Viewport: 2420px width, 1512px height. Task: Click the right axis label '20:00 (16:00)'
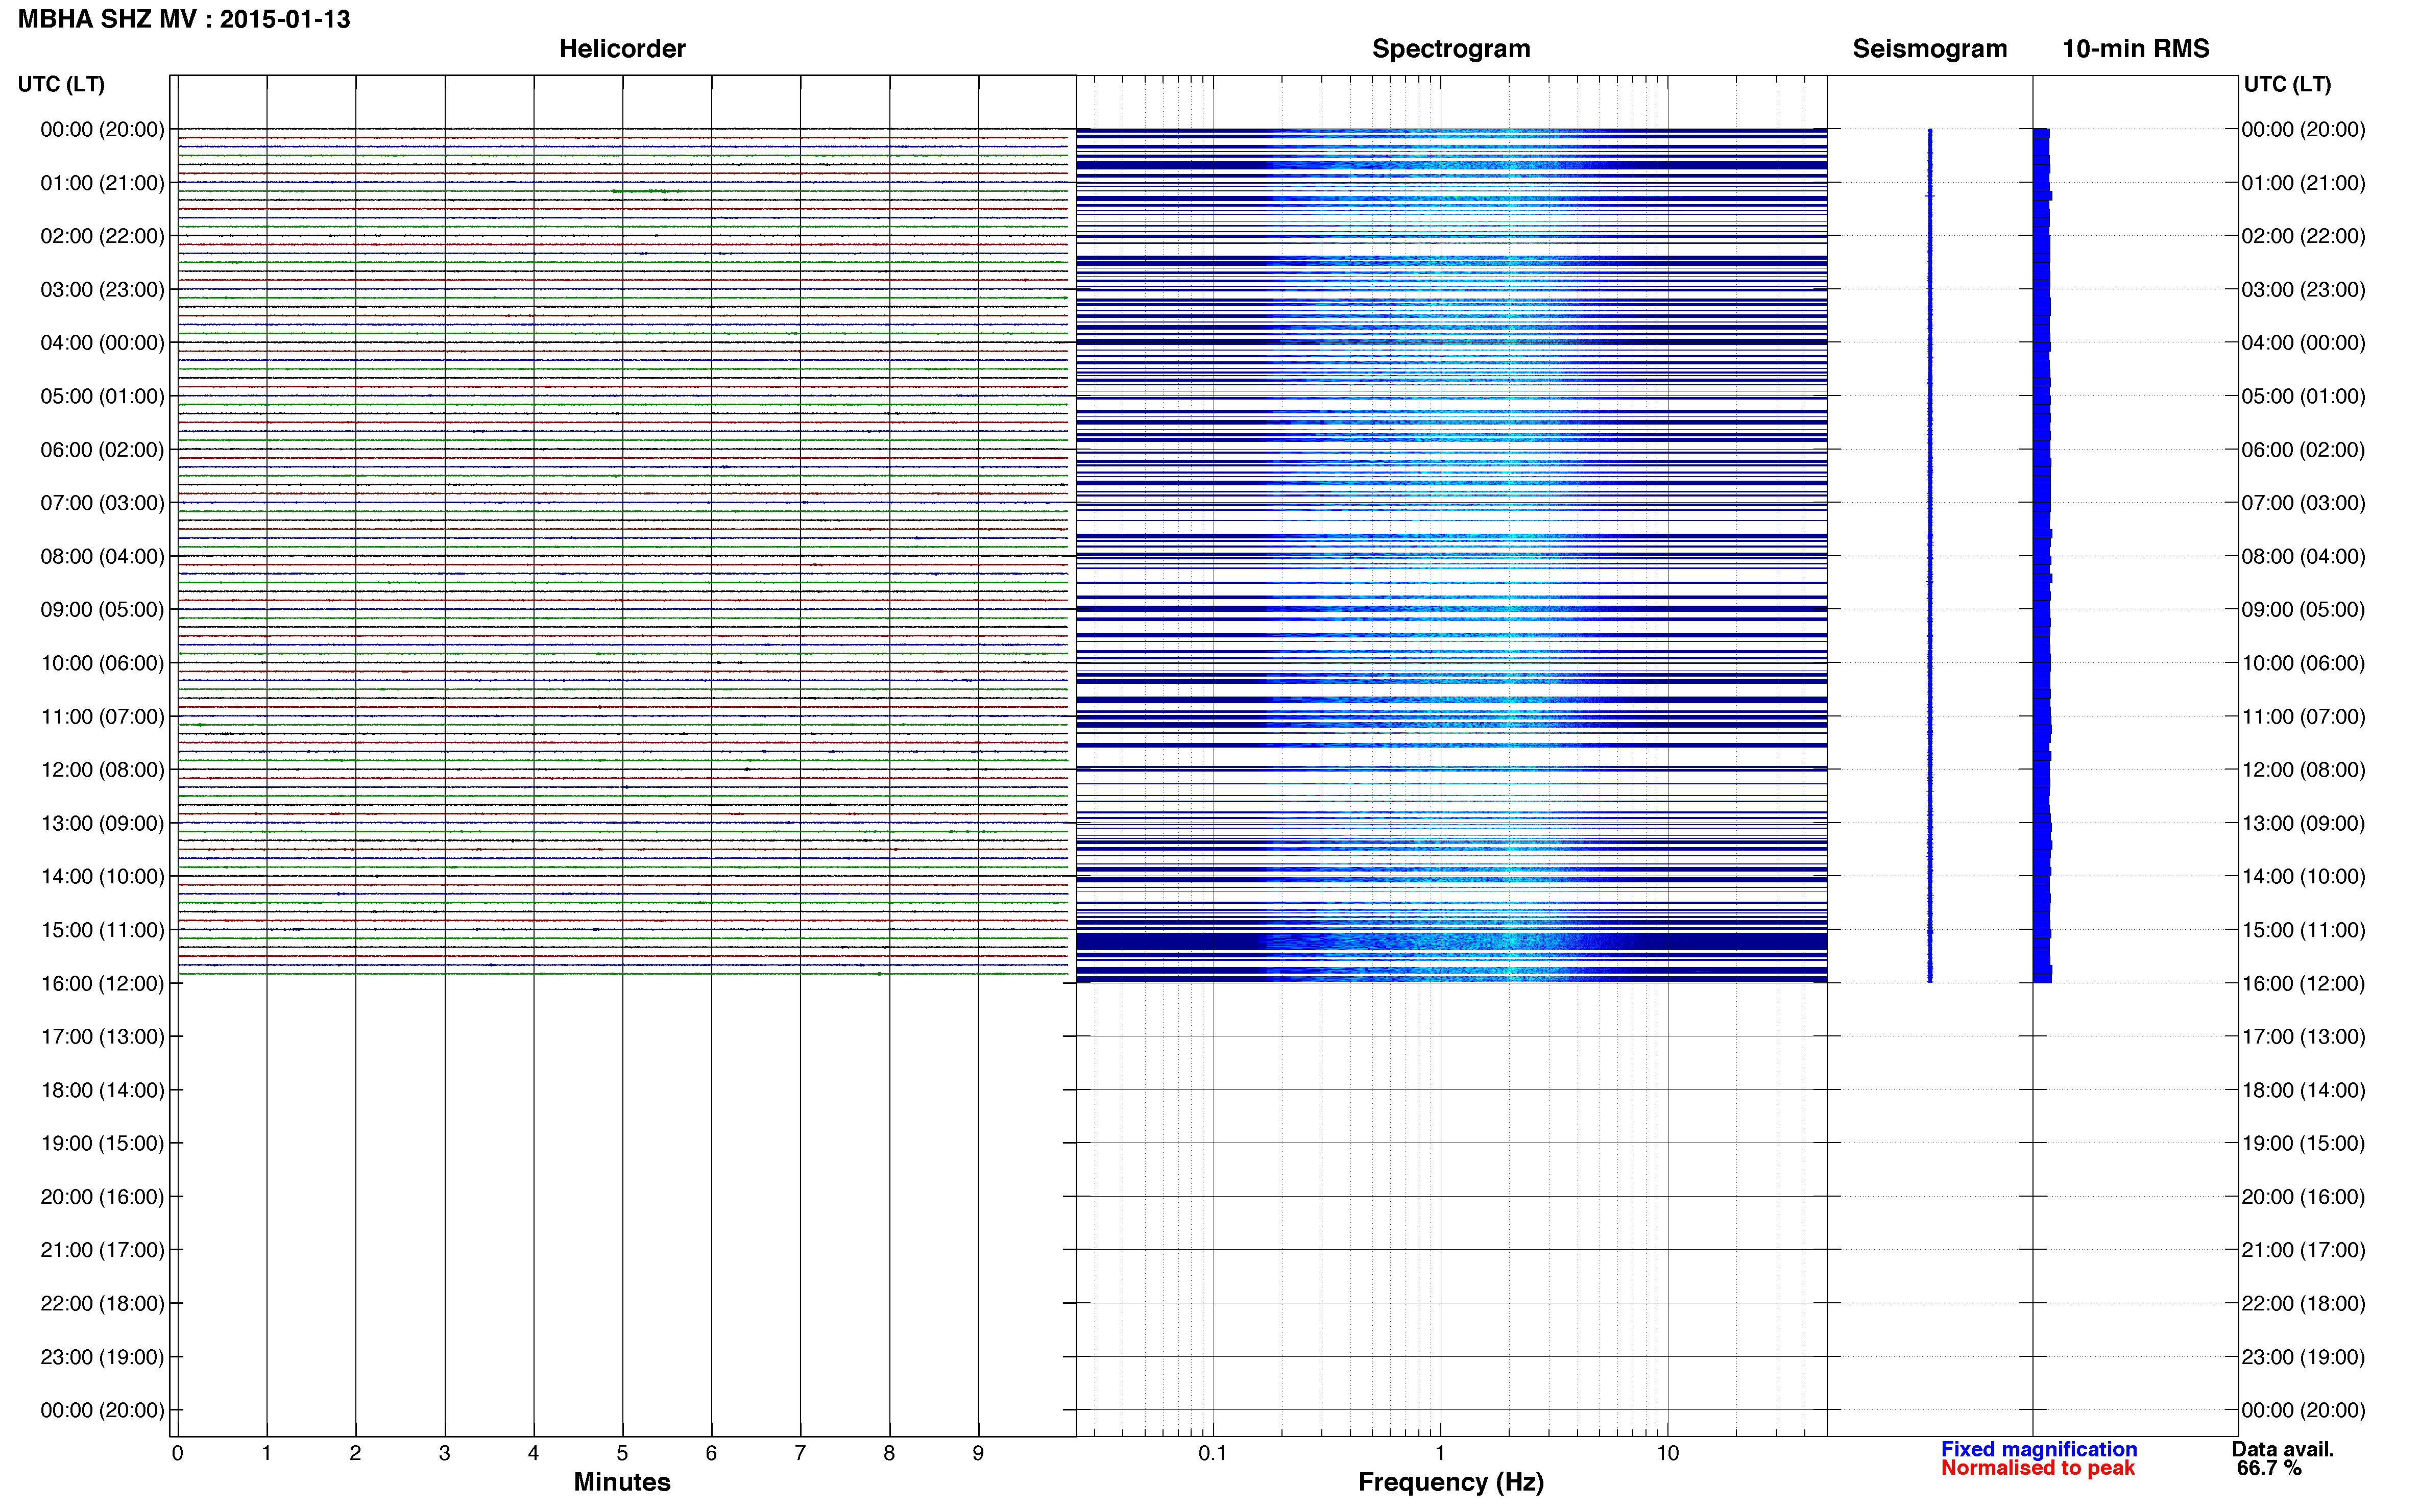click(2303, 1197)
